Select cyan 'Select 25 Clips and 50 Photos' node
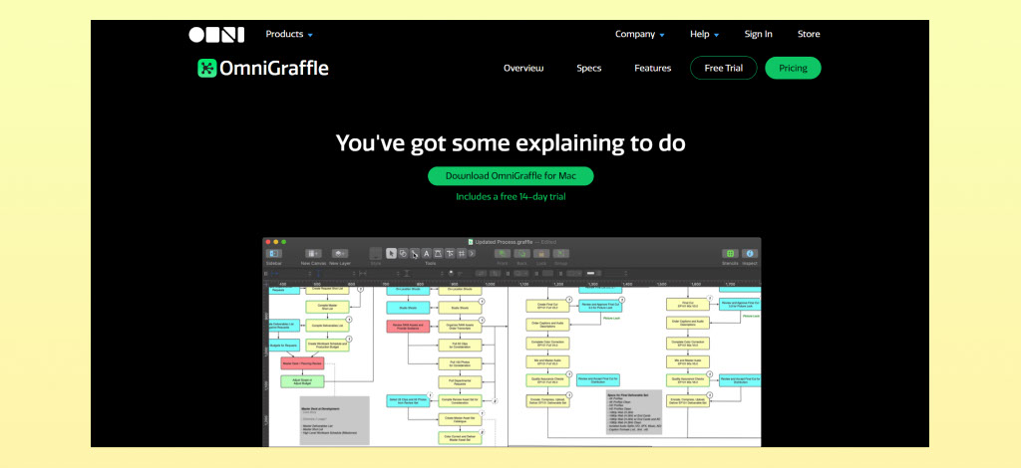The width and height of the screenshot is (1021, 468). [408, 401]
